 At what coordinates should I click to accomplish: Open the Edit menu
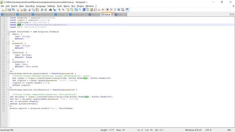coord(7,6)
